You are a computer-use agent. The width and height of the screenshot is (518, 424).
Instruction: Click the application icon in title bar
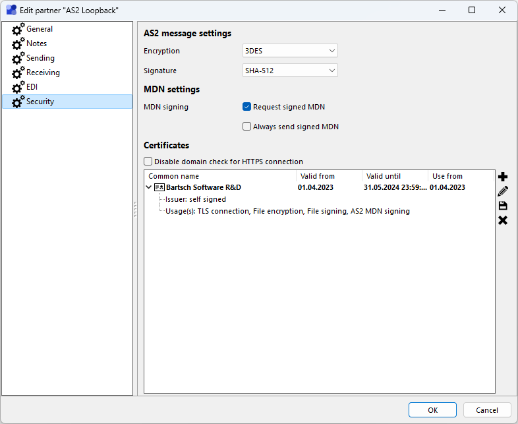[x=11, y=11]
